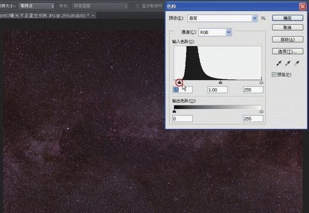Open the 取样大小 dropdown
The height and width of the screenshot is (213, 309).
(37, 6)
